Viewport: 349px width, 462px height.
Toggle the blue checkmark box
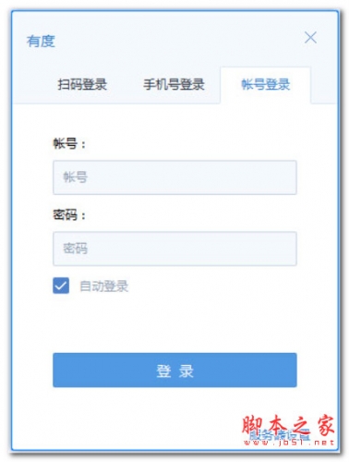(x=61, y=286)
